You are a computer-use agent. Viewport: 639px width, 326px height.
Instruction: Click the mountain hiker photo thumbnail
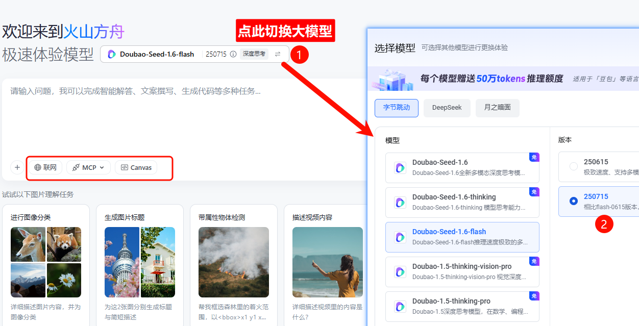28,280
